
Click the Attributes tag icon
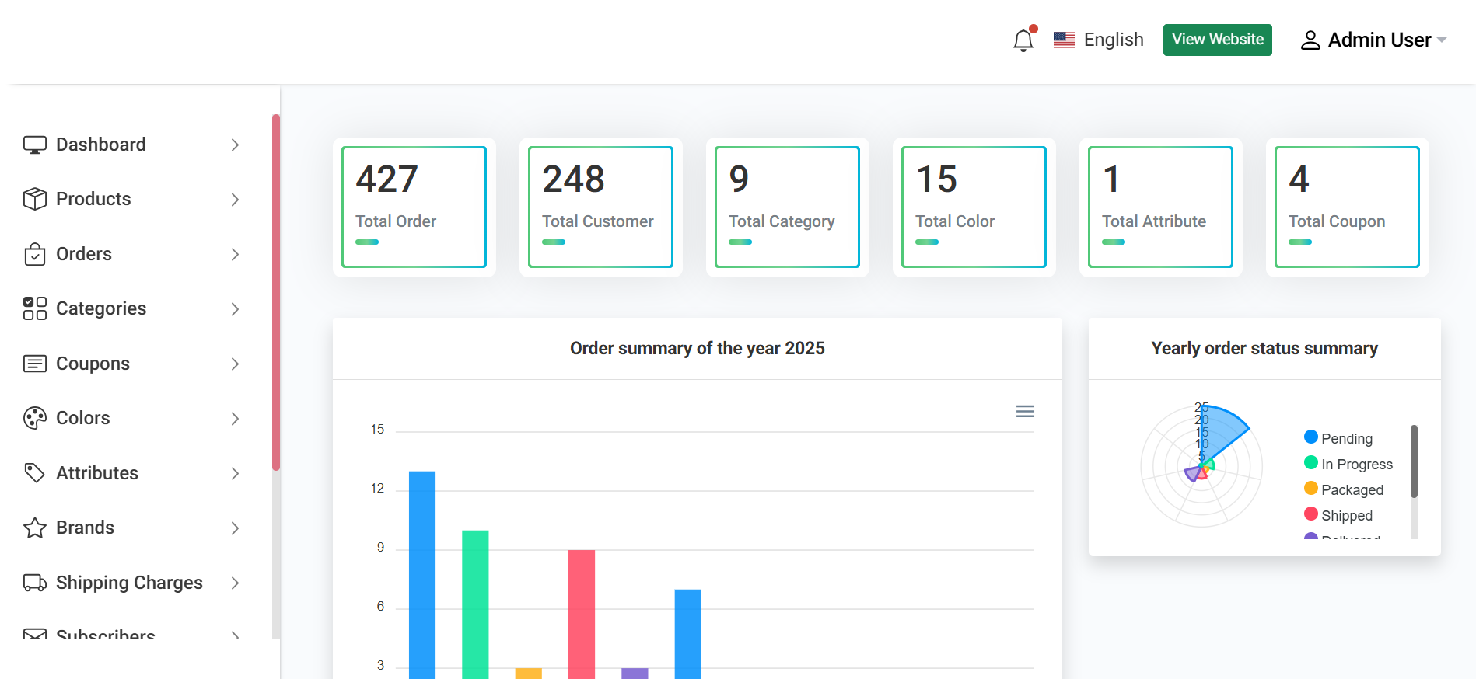pyautogui.click(x=35, y=473)
